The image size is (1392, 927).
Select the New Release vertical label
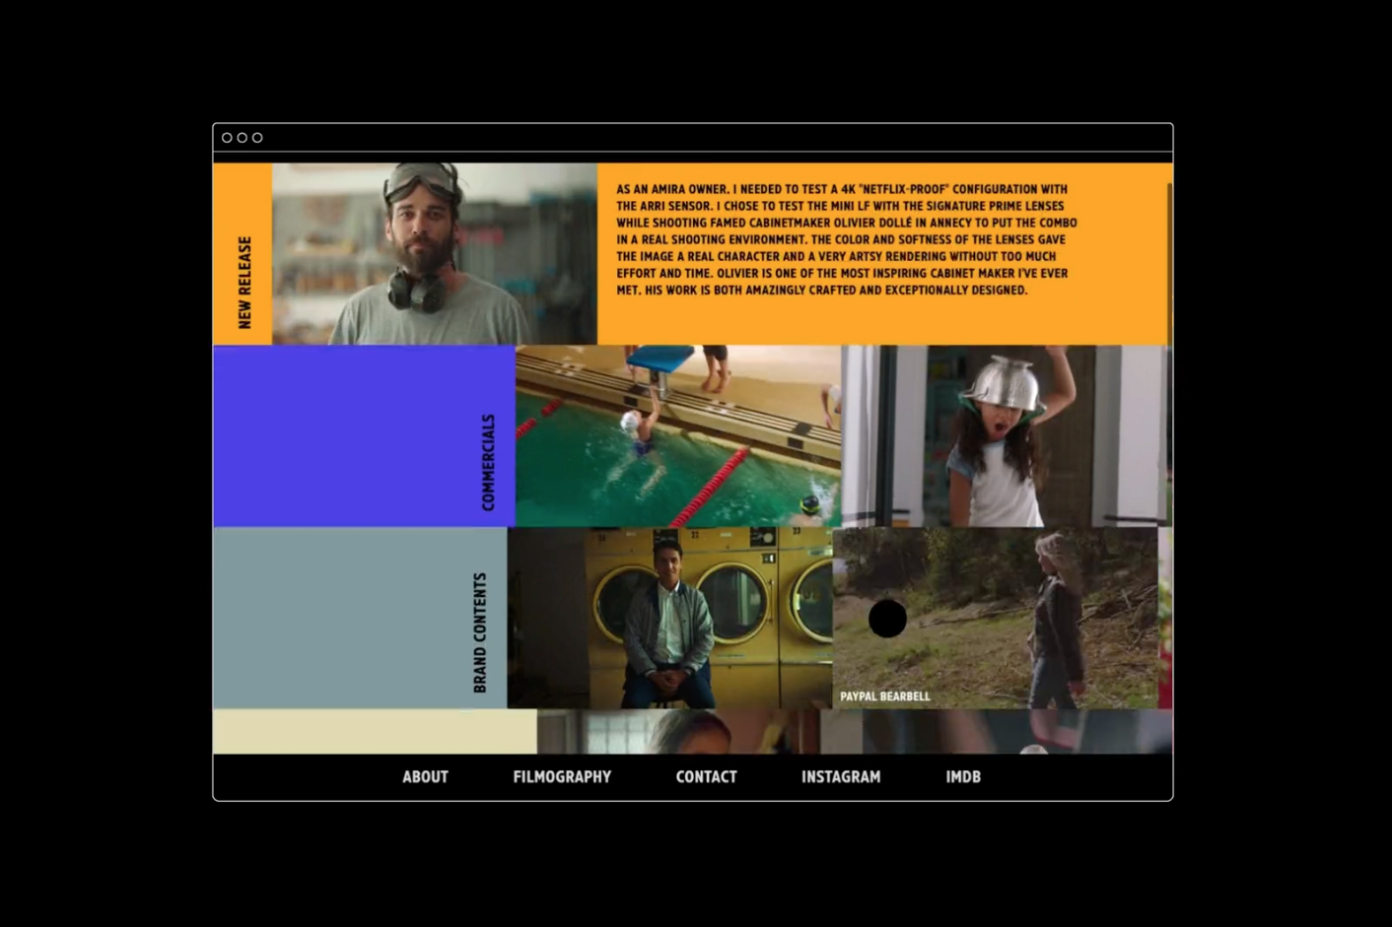click(x=244, y=282)
